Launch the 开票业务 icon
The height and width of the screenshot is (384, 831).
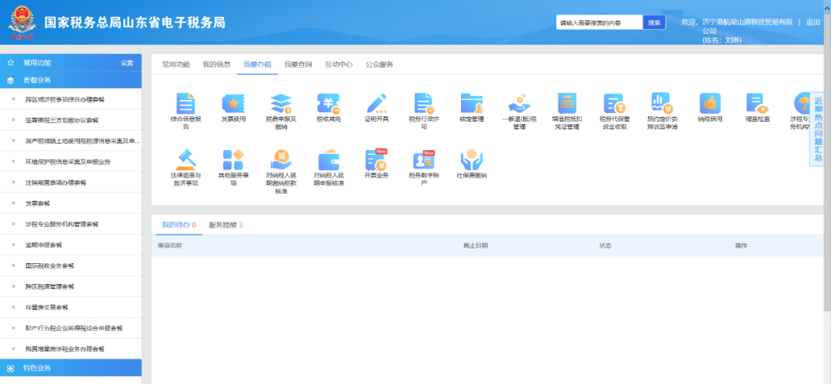[376, 161]
